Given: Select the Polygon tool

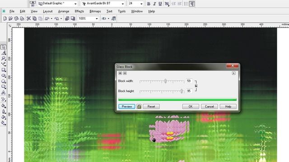Looking at the screenshot, I should pos(3,81).
